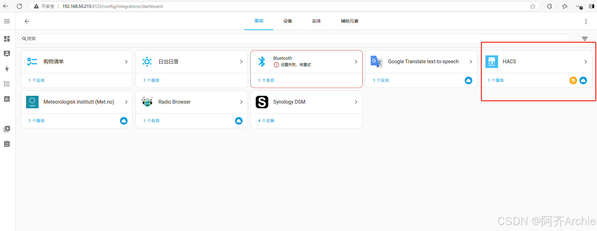Expand the HACS integration chevron
This screenshot has width=597, height=231.
point(586,62)
